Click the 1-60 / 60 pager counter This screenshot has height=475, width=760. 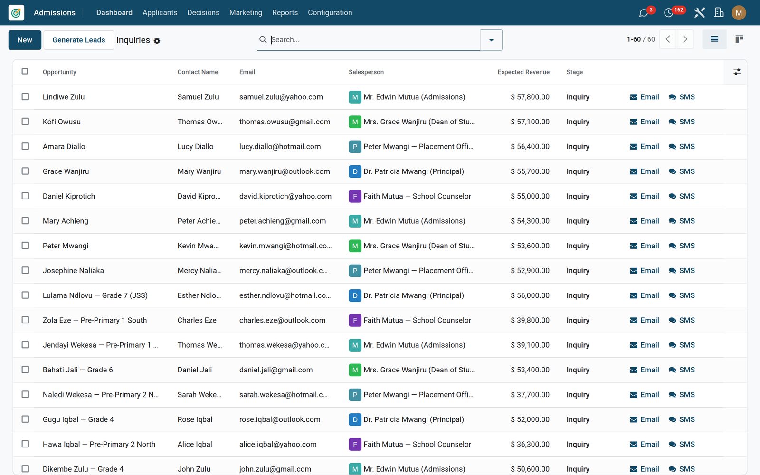click(641, 39)
